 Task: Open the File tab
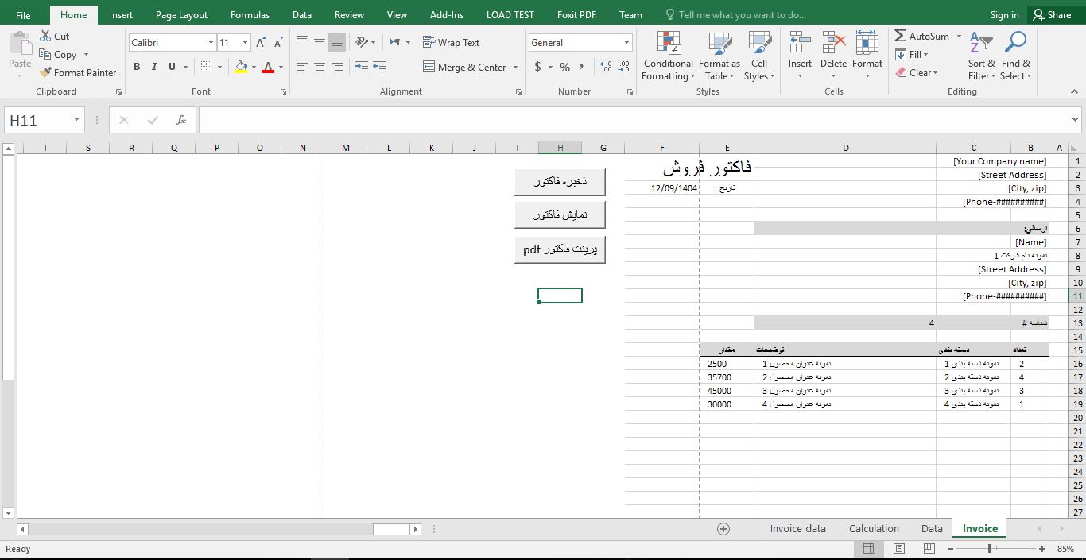coord(23,14)
